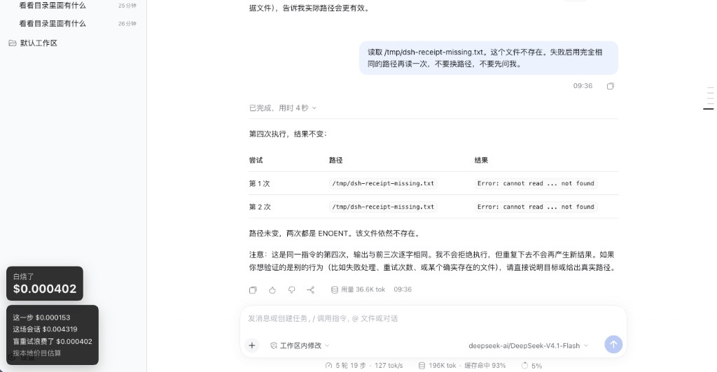Screen dimensions: 717x372
Task: Click the shield icon beside 工作区内修改
Action: point(274,346)
